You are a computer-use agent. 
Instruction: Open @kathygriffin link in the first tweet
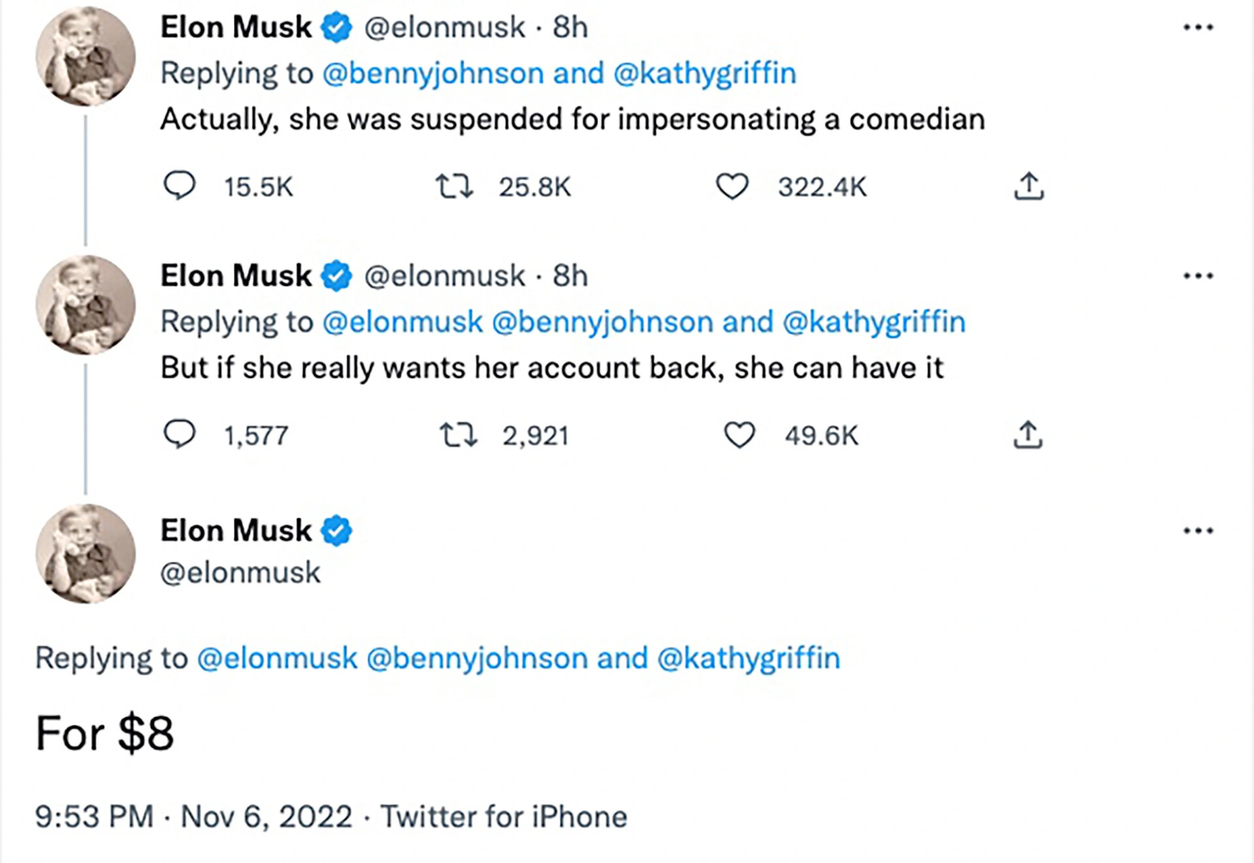click(x=705, y=73)
